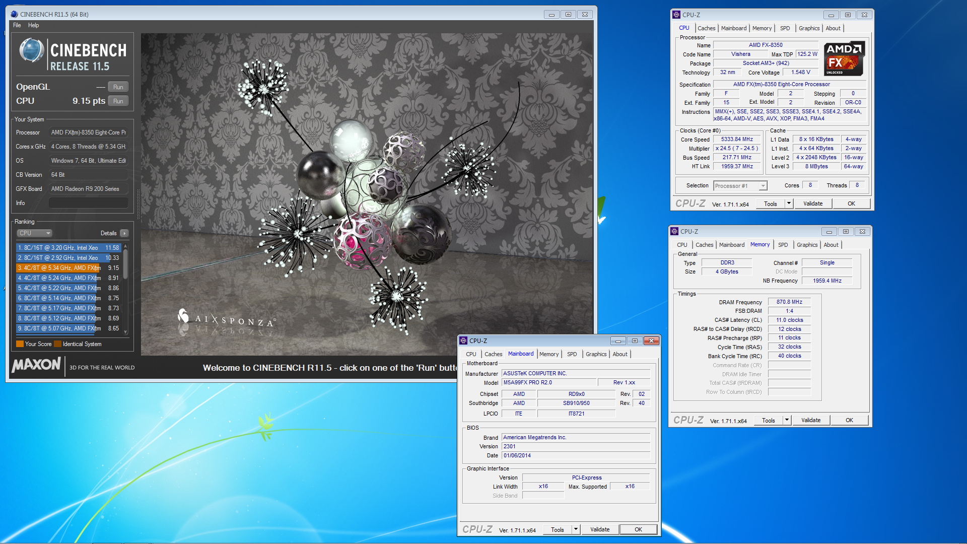This screenshot has height=544, width=967.
Task: Open the CPU ranking type dropdown
Action: tap(34, 233)
